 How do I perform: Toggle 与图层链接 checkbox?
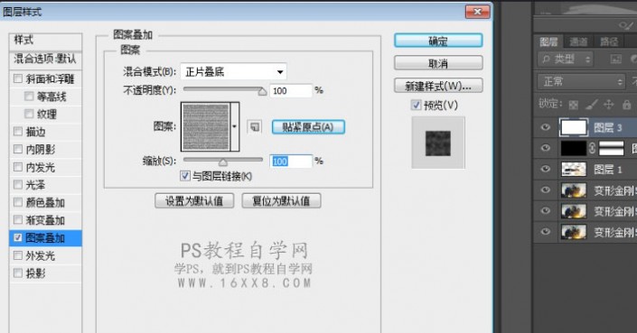(185, 176)
